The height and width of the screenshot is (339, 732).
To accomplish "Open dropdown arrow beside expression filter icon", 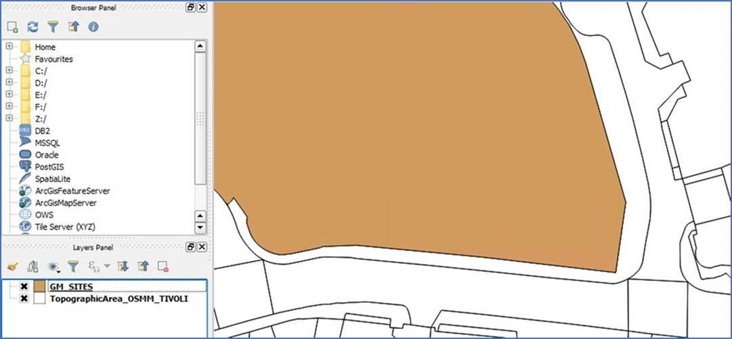I will coord(107,267).
